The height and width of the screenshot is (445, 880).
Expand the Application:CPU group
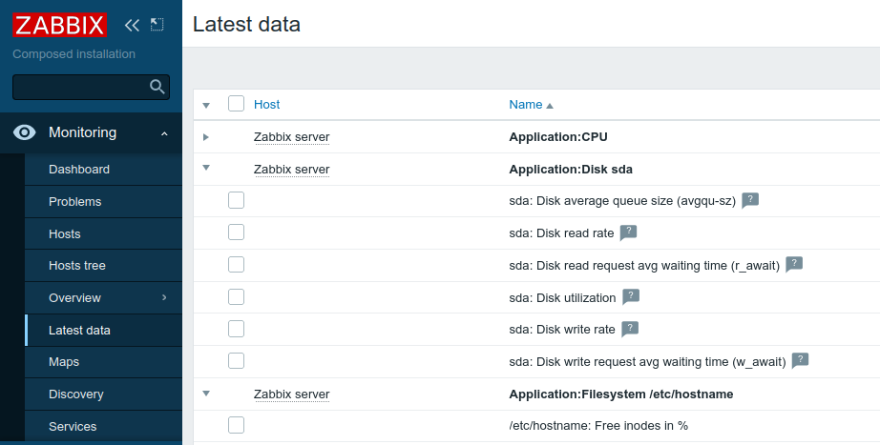coord(206,137)
